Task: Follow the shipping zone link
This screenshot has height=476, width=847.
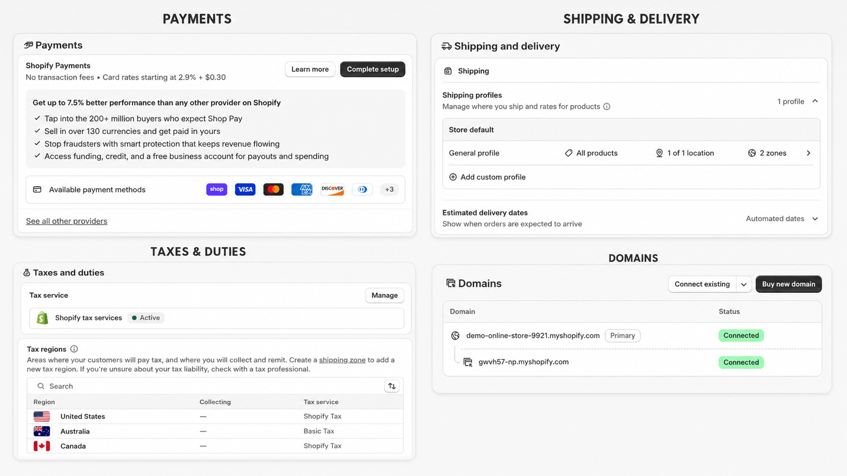Action: [x=342, y=360]
